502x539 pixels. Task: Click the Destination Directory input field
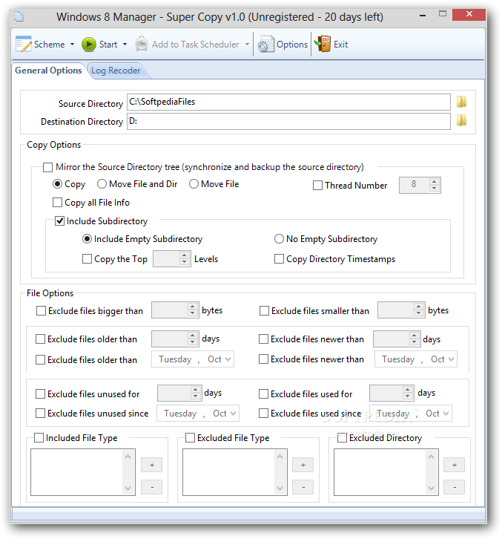(288, 121)
